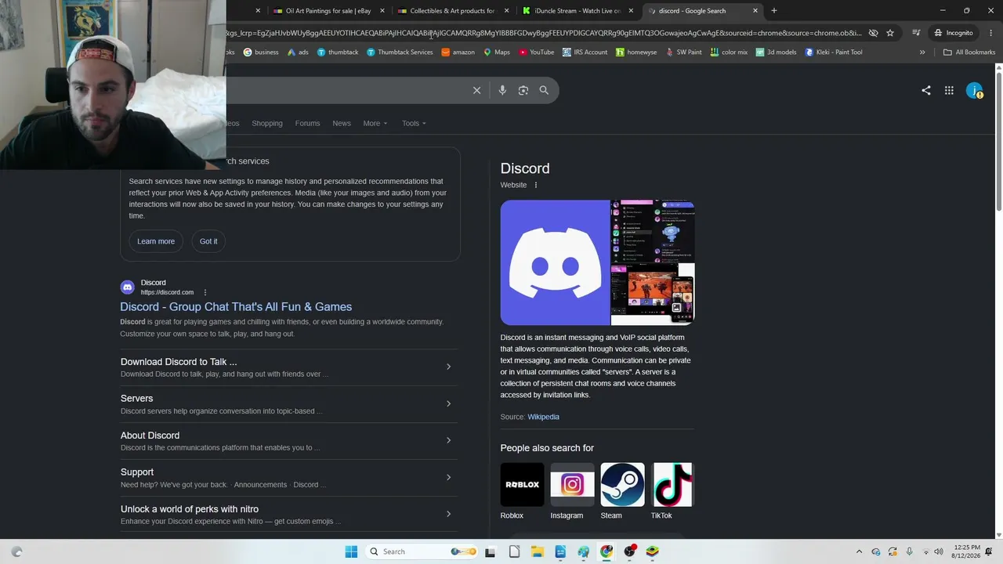Show hidden system tray icons
Screen dimensions: 1003x564
(x=859, y=551)
